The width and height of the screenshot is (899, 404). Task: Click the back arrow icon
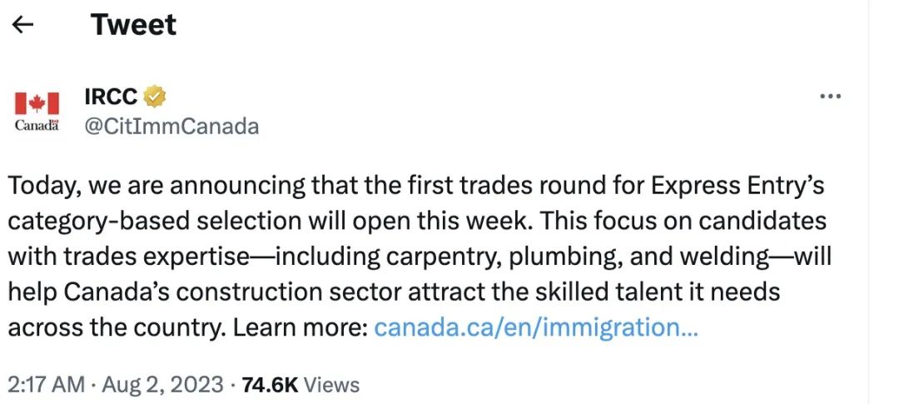pyautogui.click(x=22, y=24)
